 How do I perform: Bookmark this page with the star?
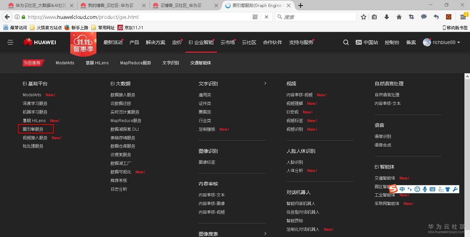click(363, 17)
